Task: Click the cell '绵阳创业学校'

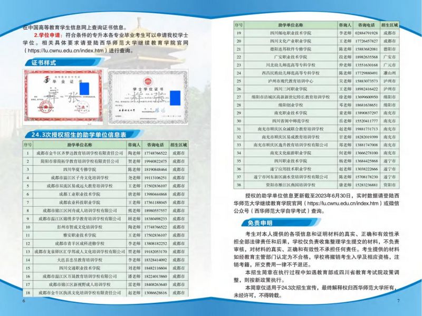Action: 291,105
